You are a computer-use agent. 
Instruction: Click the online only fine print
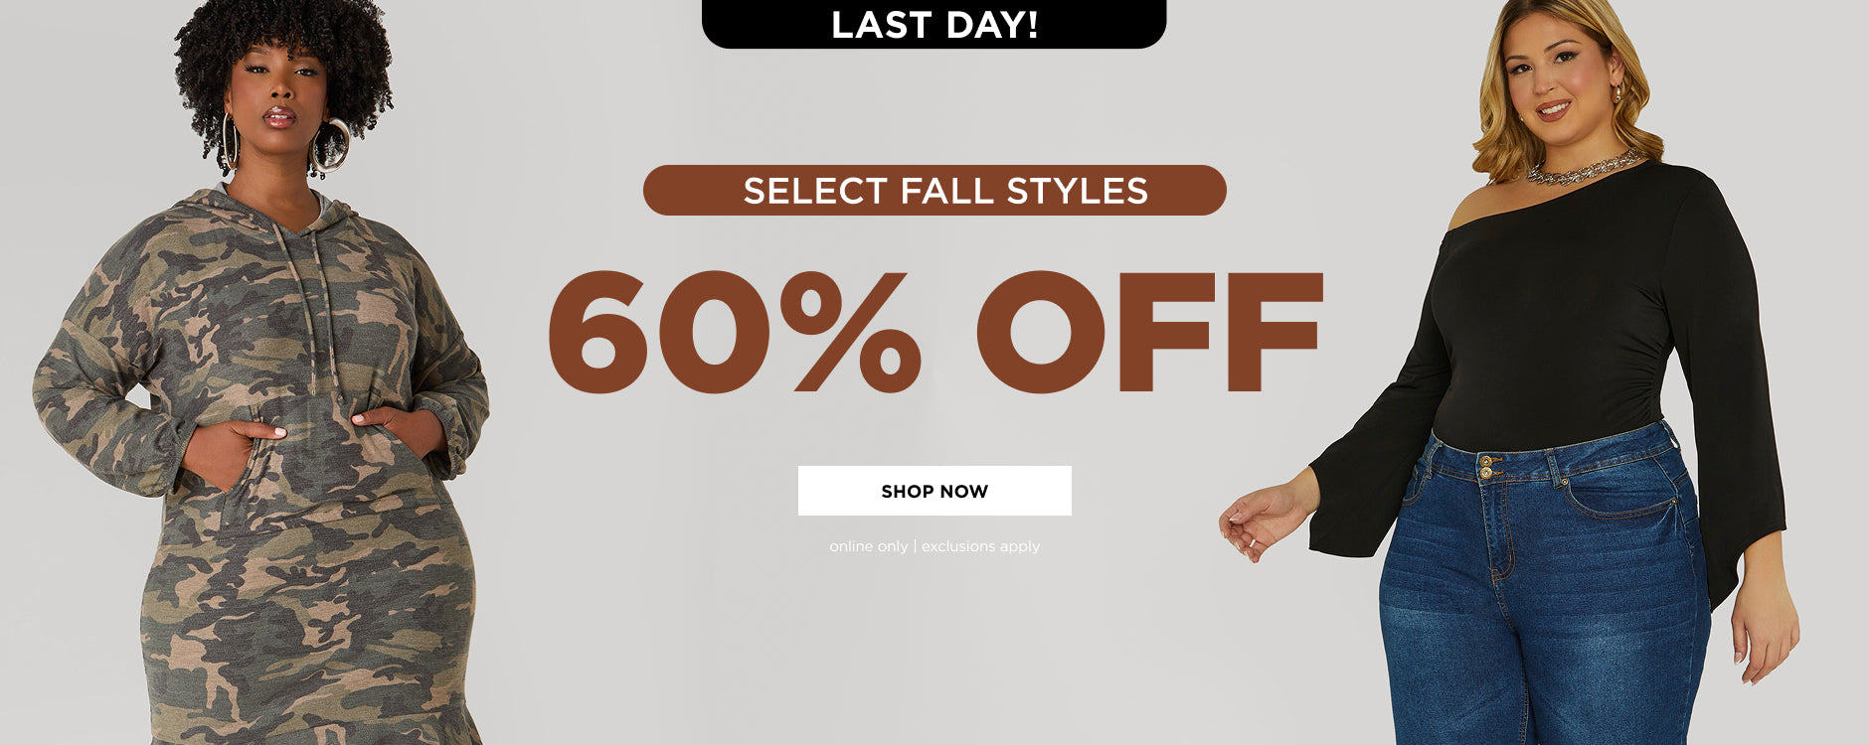coord(868,546)
